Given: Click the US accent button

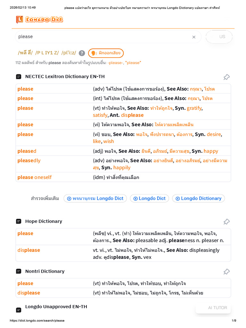Looking at the screenshot, I should tap(222, 37).
